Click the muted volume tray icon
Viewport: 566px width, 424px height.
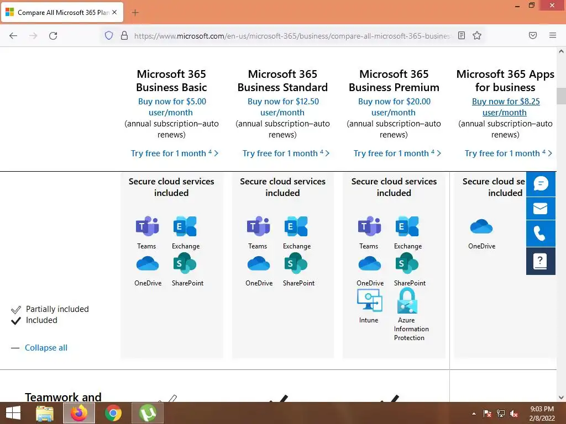coord(513,414)
